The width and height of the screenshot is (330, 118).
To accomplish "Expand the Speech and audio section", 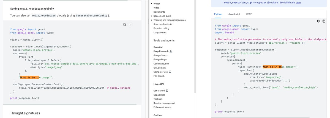I will tap(152, 16).
